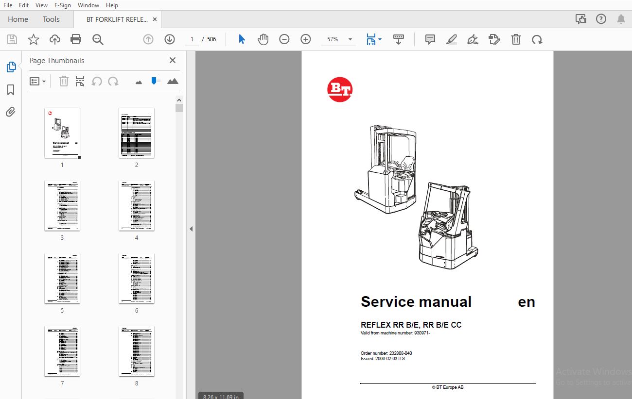The height and width of the screenshot is (399, 632).
Task: Open the sign document tool
Action: (x=473, y=39)
